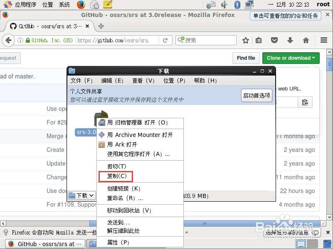Dismiss the Firefox notification bar
The width and height of the screenshot is (333, 249).
point(328,232)
